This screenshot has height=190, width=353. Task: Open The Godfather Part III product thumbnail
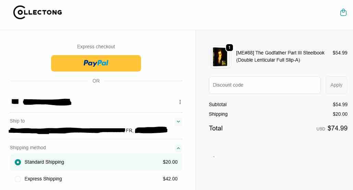(x=220, y=57)
